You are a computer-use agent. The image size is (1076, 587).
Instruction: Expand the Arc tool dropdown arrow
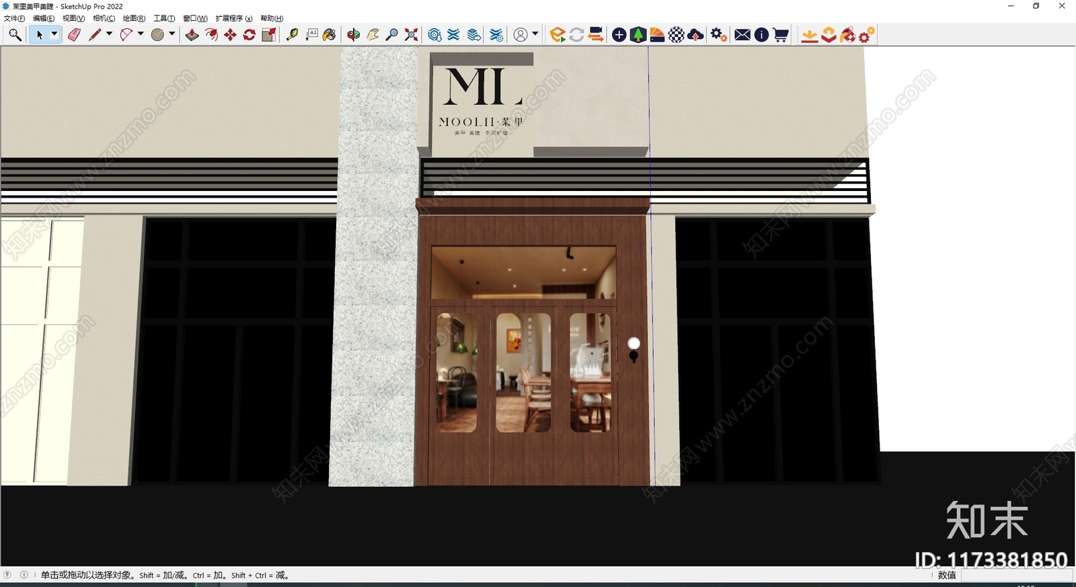[x=141, y=34]
